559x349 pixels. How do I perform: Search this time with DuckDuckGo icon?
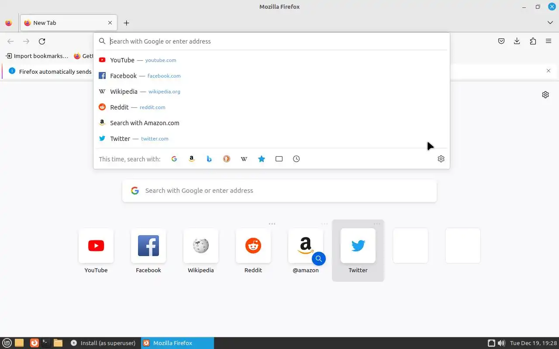point(227,159)
